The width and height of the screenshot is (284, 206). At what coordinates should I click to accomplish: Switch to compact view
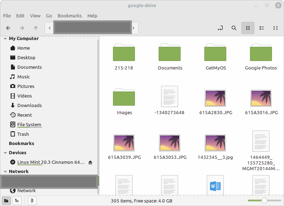(276, 28)
